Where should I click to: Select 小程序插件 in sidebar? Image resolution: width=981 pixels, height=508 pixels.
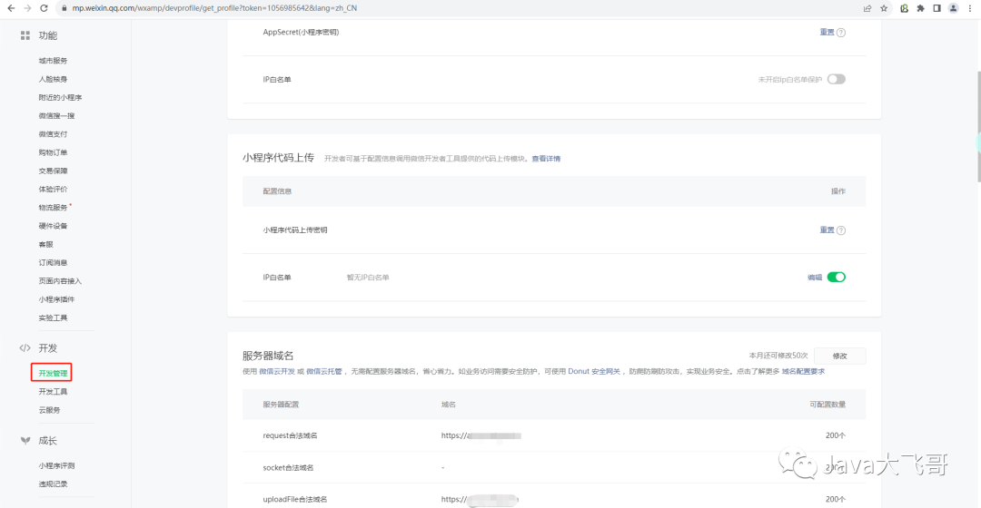point(56,299)
